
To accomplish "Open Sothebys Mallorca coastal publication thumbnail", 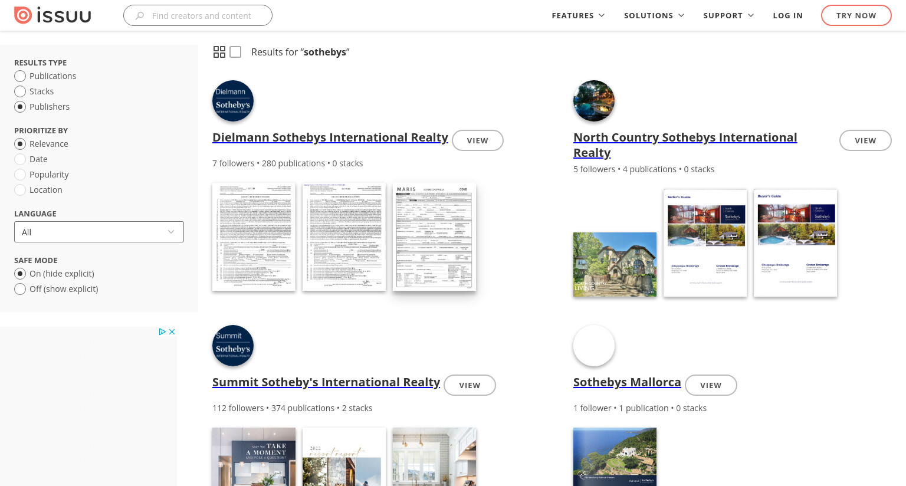I will coord(615,457).
